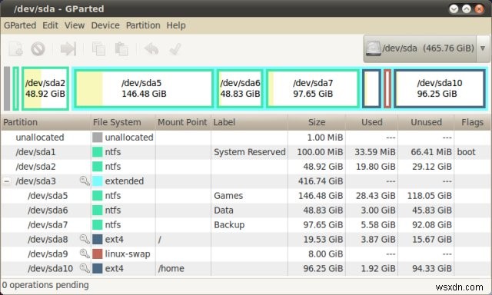Image resolution: width=492 pixels, height=295 pixels.
Task: Click the key icon on /dev/sda10 row
Action: click(x=85, y=268)
